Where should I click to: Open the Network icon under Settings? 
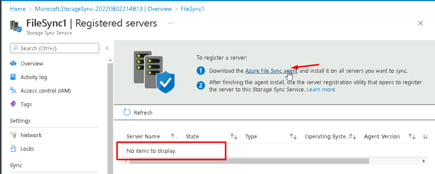pyautogui.click(x=13, y=135)
